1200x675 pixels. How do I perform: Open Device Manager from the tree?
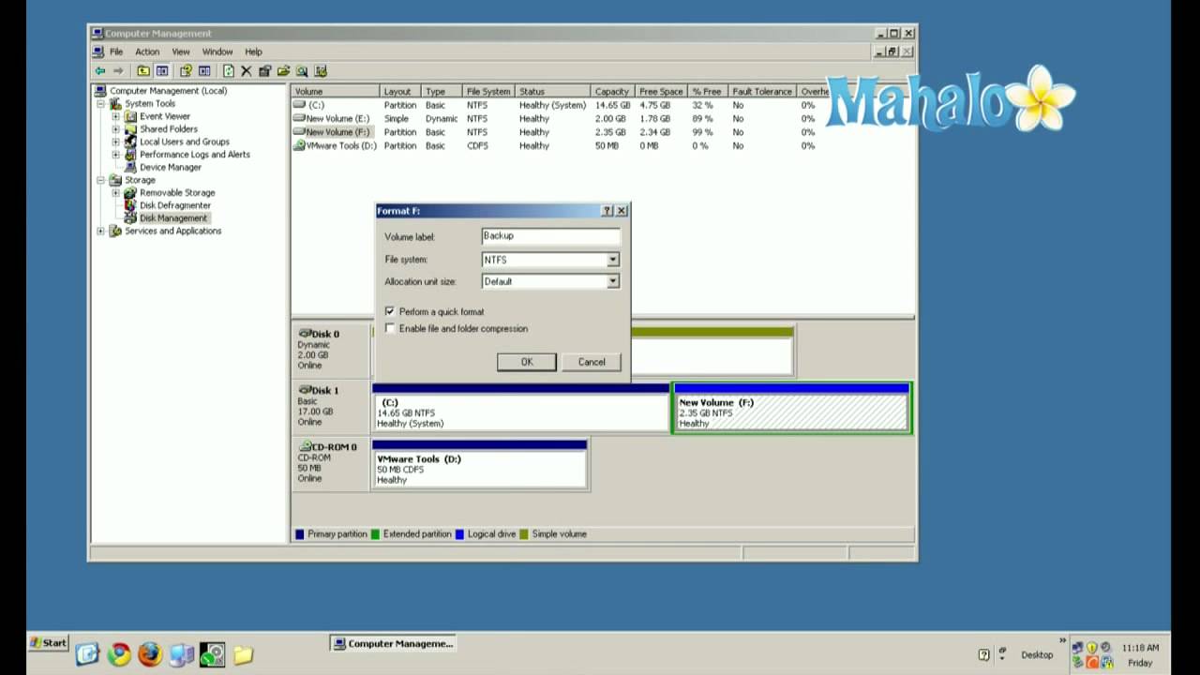pyautogui.click(x=171, y=167)
